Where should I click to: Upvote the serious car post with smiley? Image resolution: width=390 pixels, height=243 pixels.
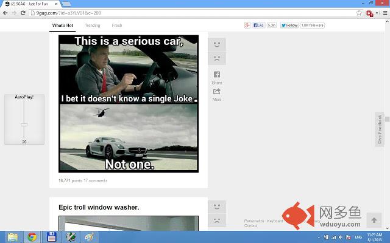[217, 44]
